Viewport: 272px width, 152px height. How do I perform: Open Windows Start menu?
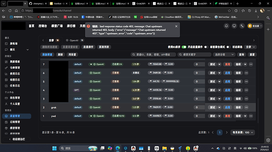54,148
